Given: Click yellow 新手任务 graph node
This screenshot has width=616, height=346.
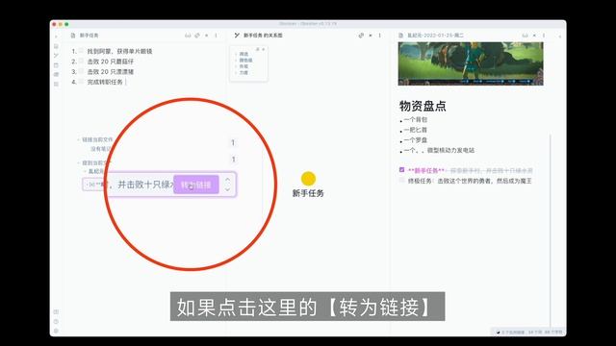Looking at the screenshot, I should (308, 179).
